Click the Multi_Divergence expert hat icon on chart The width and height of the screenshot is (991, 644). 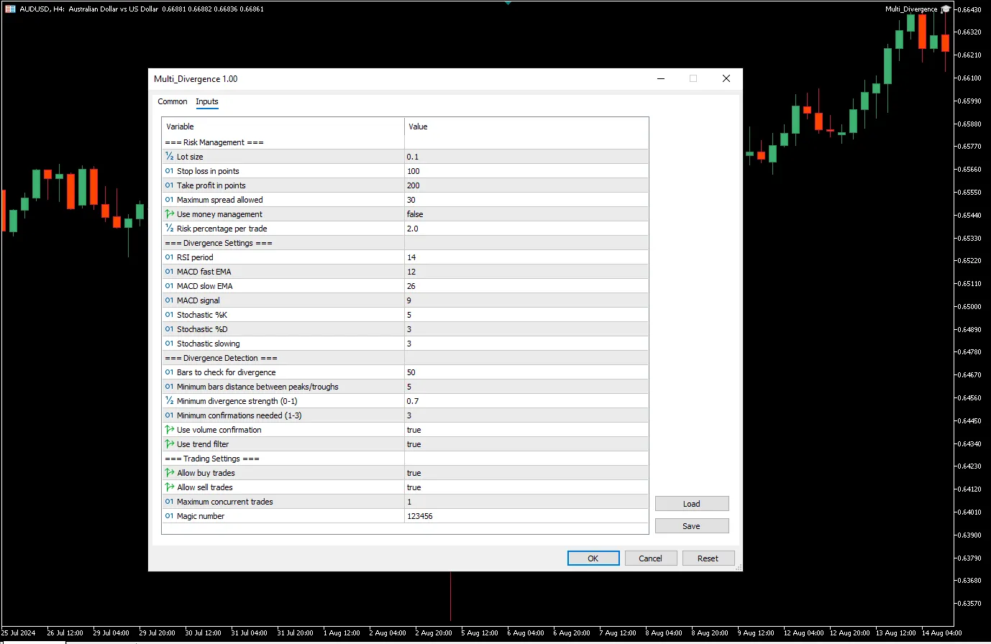tap(946, 9)
